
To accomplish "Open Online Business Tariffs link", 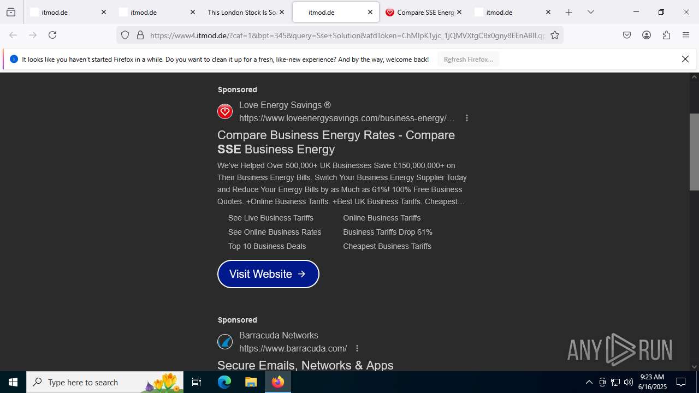I will 382,218.
